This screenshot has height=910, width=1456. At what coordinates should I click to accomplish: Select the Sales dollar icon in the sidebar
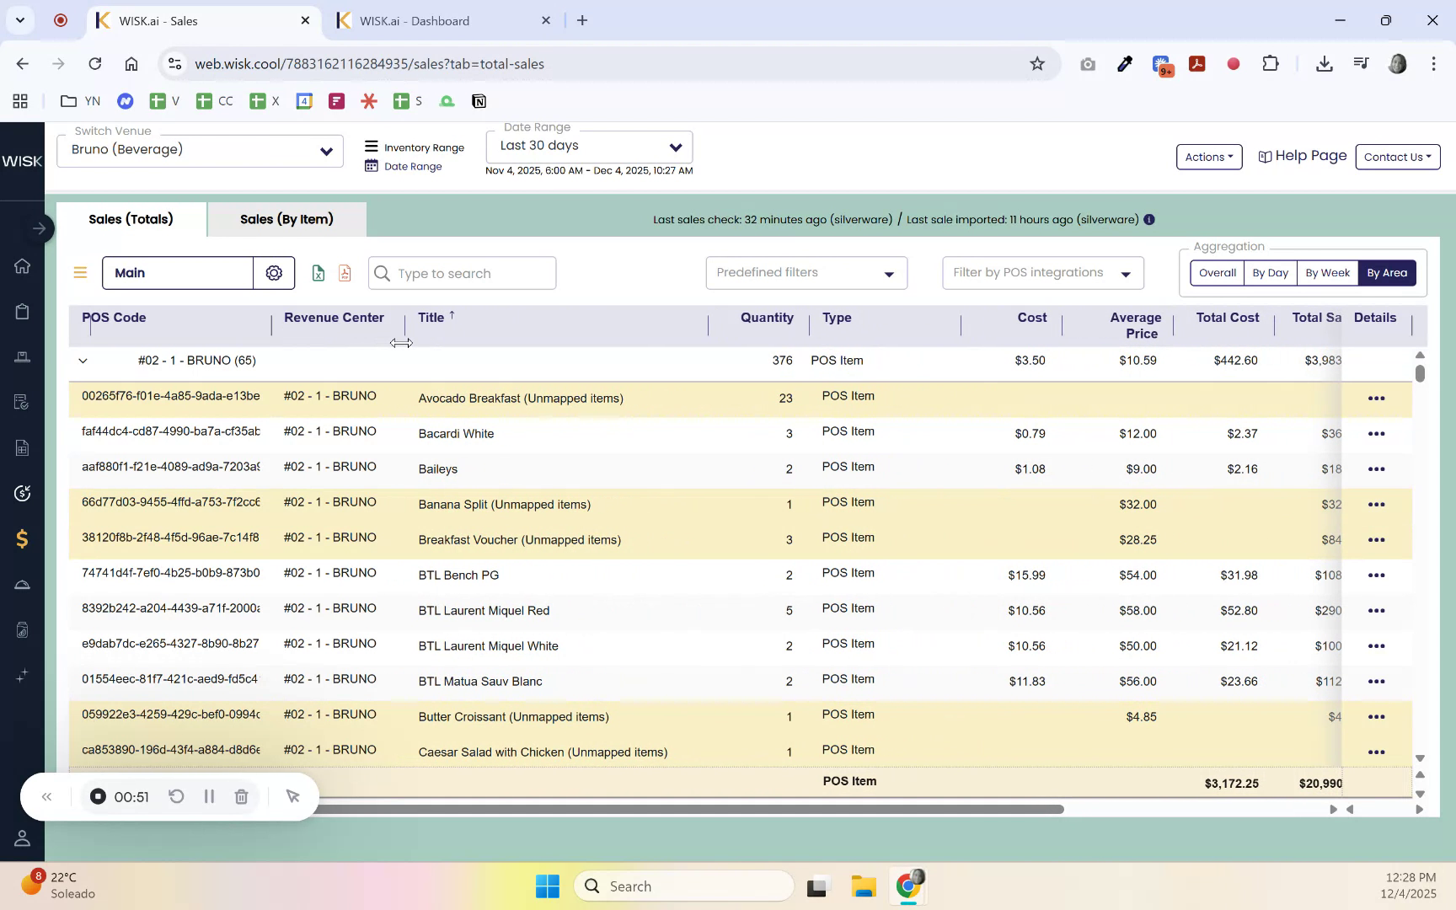tap(22, 539)
